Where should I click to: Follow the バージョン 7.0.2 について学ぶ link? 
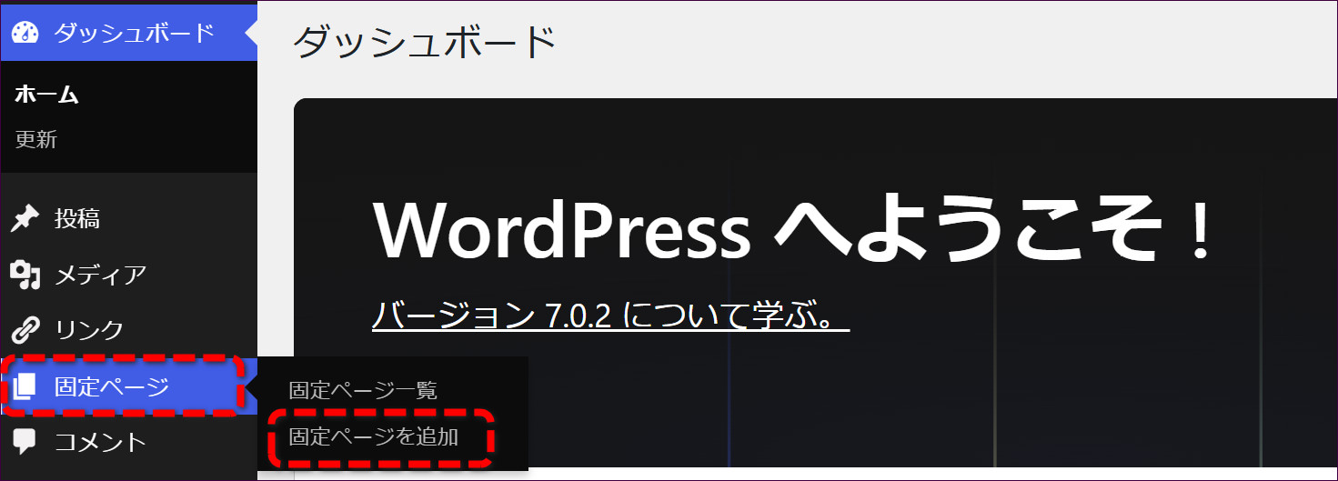tap(610, 316)
